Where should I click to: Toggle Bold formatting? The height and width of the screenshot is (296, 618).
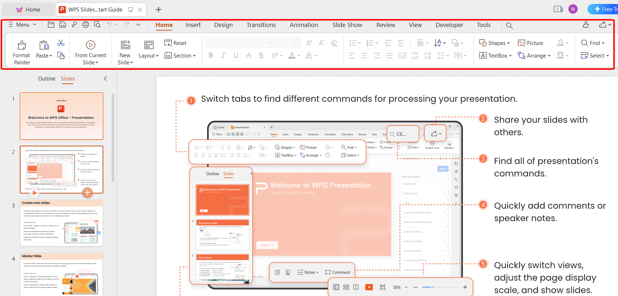coord(211,55)
